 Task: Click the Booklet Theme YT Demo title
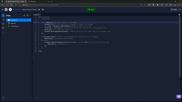click(x=30, y=10)
